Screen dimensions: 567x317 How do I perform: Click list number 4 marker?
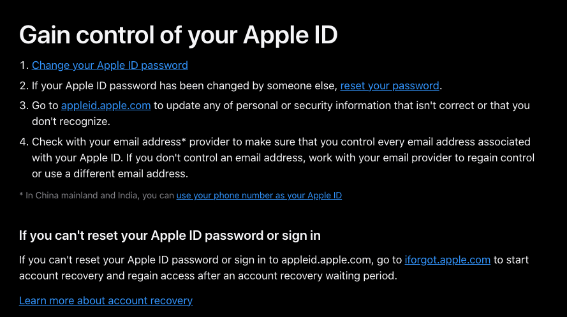coord(24,142)
